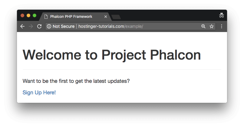Click the incognito icon in the title bar
244x127 pixels.
(x=222, y=16)
